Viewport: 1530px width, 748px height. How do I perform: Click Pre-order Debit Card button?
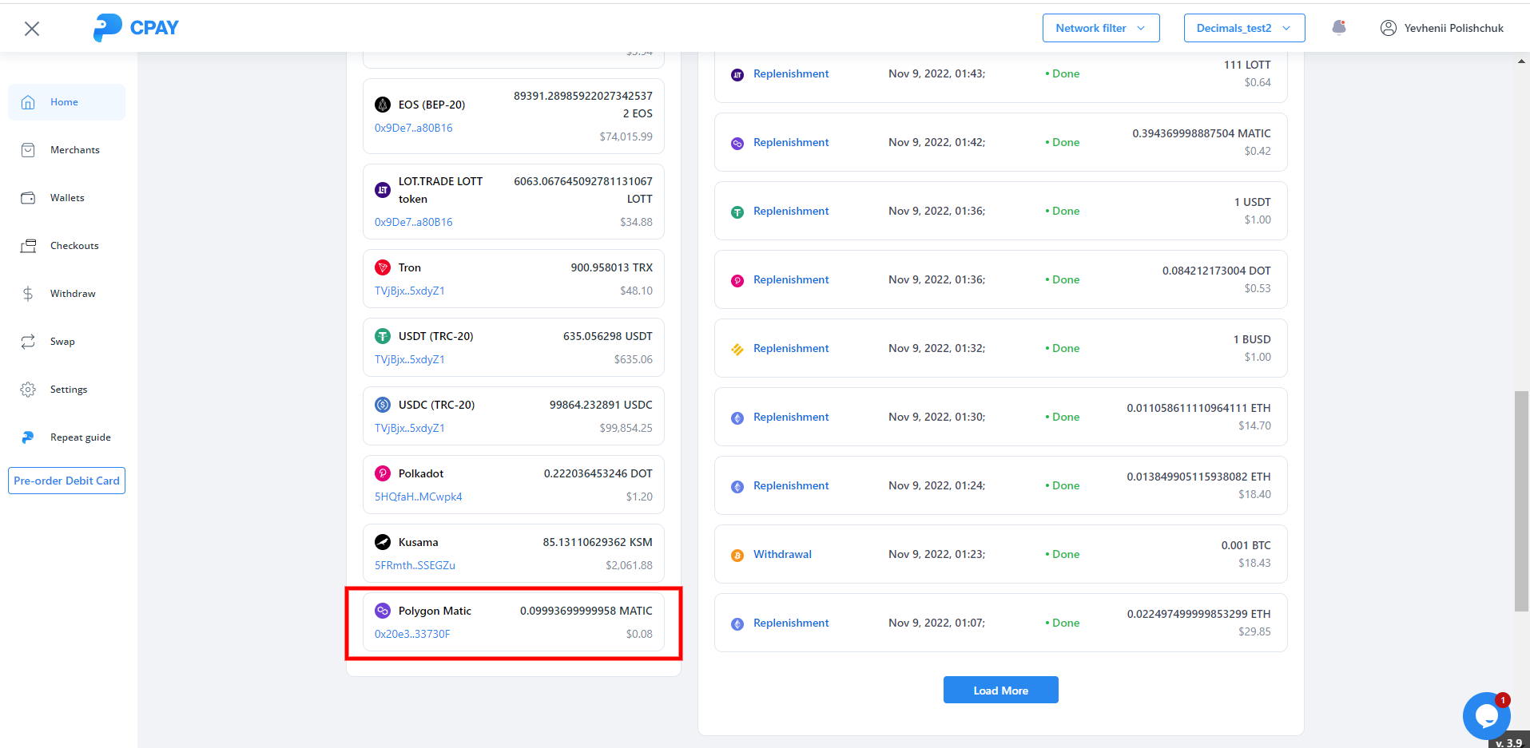(x=66, y=481)
